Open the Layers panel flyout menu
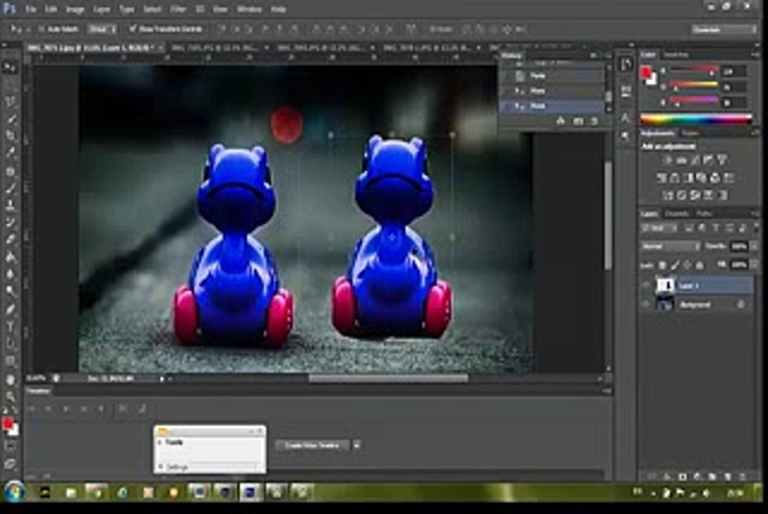The height and width of the screenshot is (514, 768). 754,213
